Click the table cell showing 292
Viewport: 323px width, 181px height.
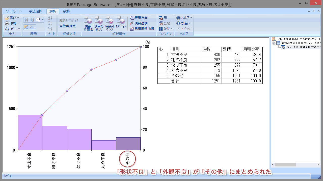point(211,60)
